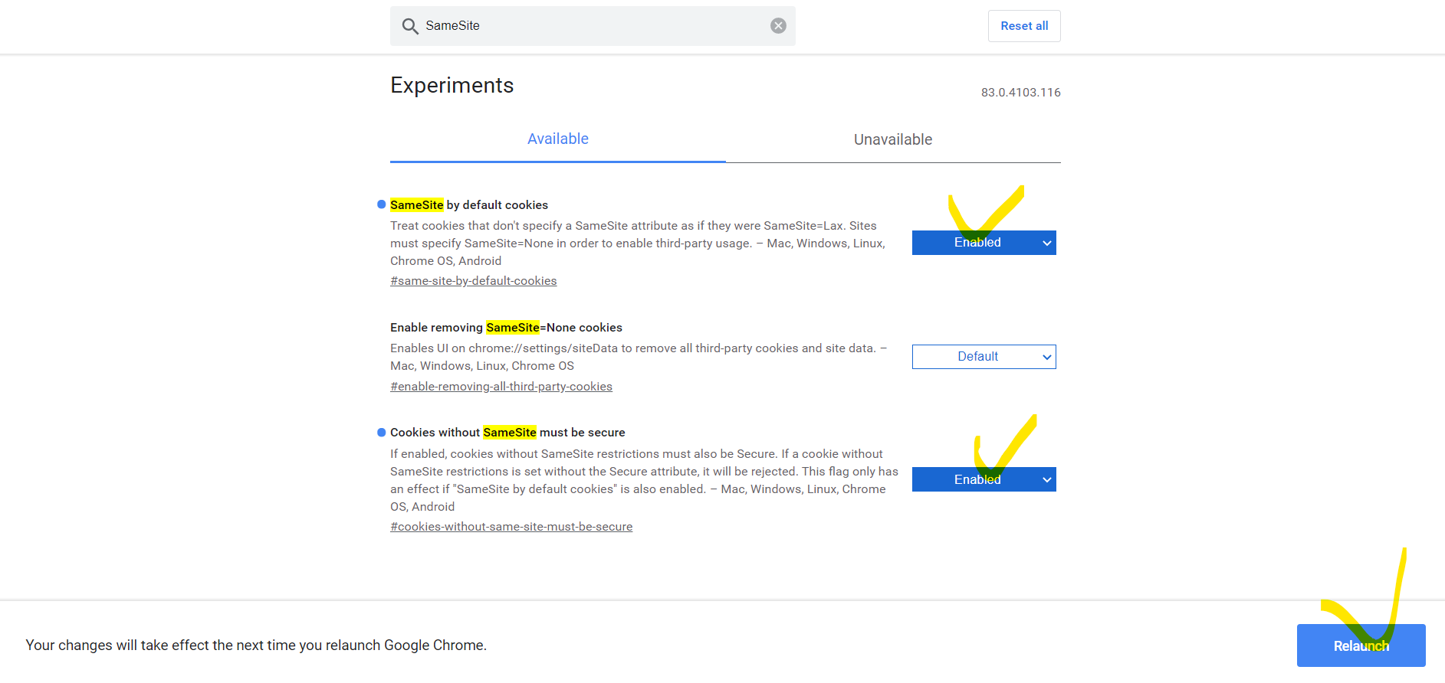Click 'SameSite by default cookies' title
1445x683 pixels.
(469, 205)
